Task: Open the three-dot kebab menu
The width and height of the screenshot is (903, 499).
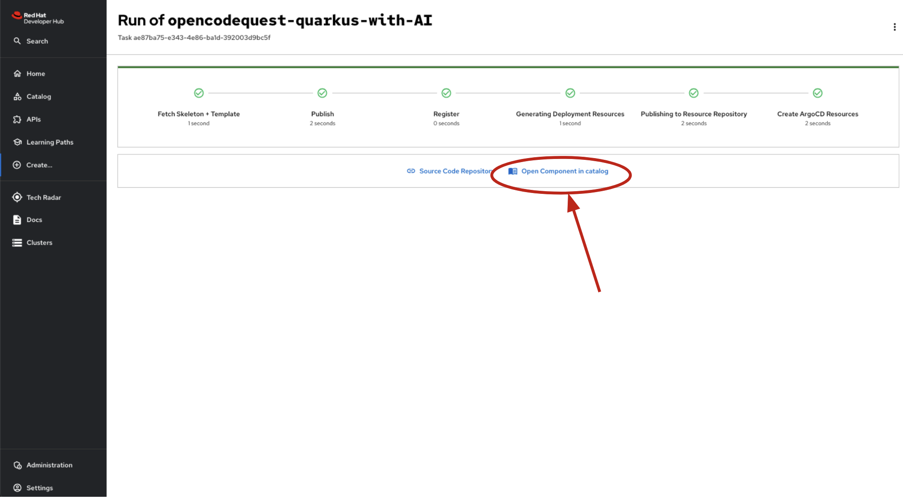Action: [x=895, y=27]
